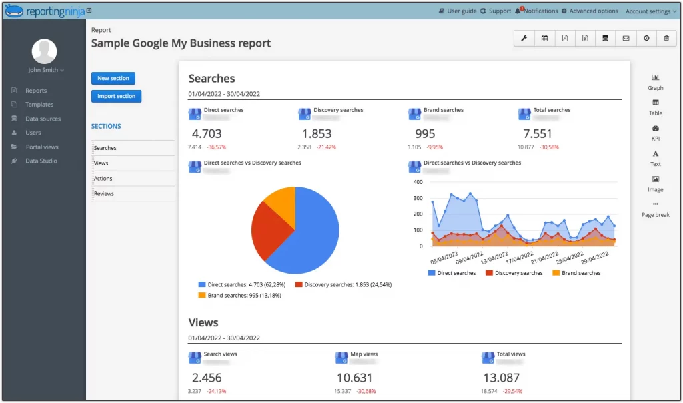
Task: Open the User guide link
Action: (458, 11)
